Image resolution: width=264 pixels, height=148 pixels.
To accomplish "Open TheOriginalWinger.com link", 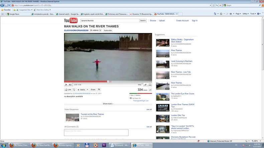I will tap(141, 101).
